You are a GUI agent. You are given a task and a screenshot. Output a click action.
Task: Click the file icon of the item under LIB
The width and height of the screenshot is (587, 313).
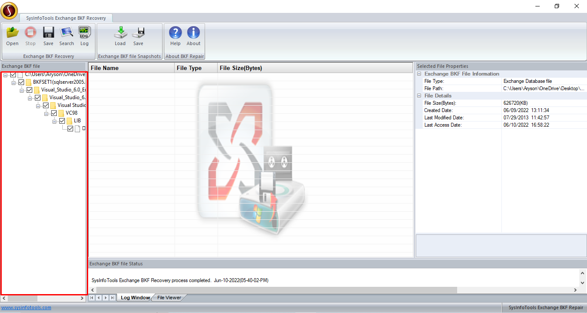click(x=77, y=129)
